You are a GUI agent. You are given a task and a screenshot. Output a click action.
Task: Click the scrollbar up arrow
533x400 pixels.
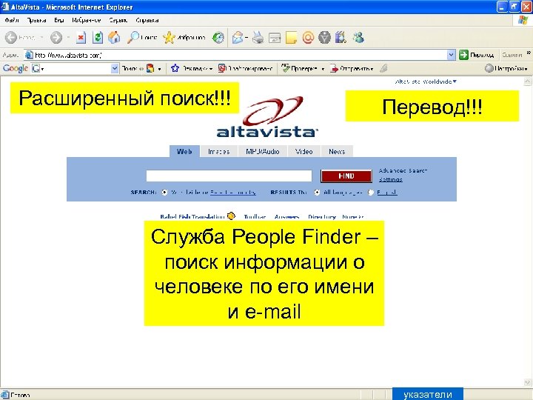(x=528, y=81)
